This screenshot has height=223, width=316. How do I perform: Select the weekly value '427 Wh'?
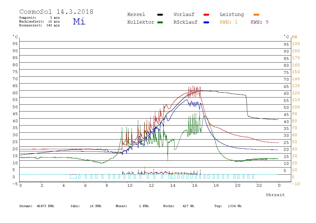click(189, 206)
